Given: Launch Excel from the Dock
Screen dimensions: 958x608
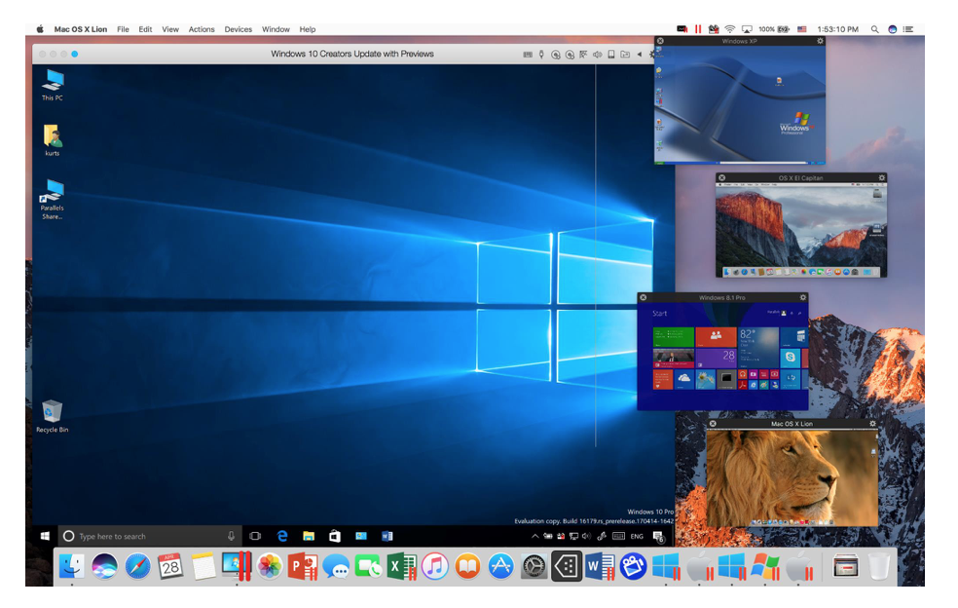Looking at the screenshot, I should pos(401,566).
